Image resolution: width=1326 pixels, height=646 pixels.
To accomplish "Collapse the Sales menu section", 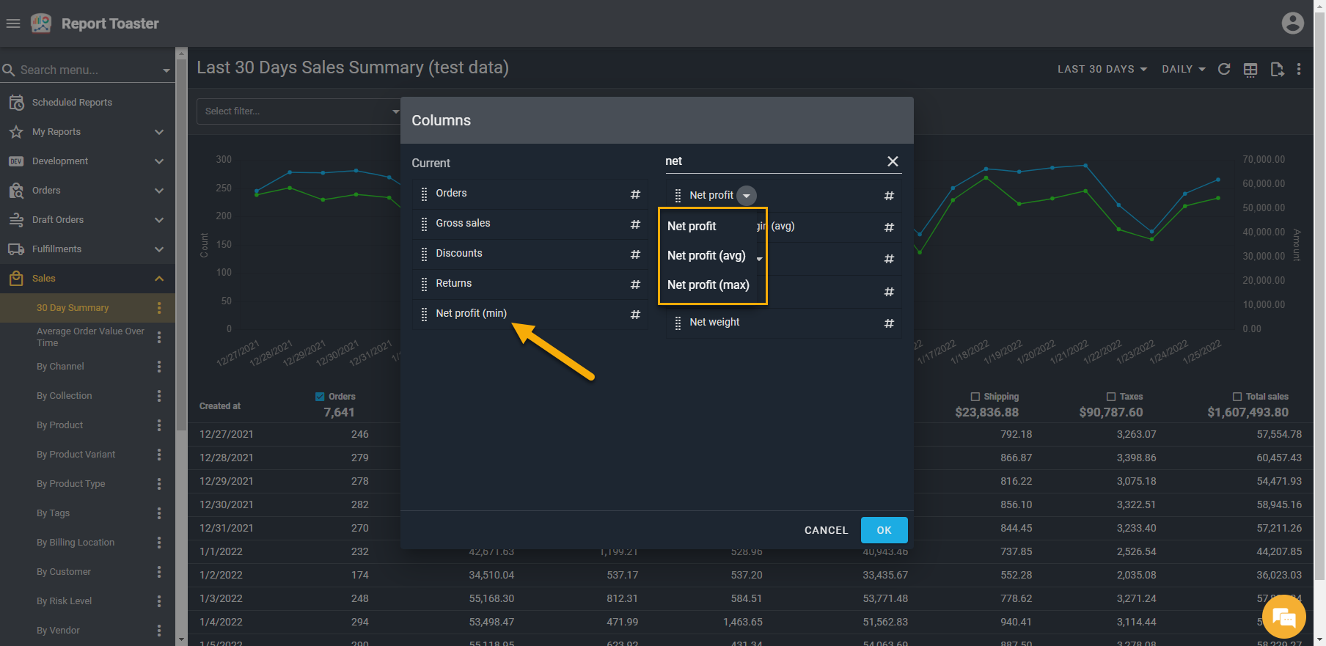I will point(159,279).
